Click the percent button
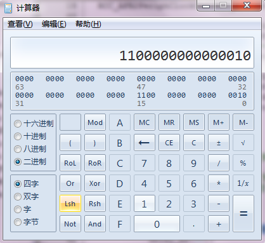The width and height of the screenshot is (265, 243). (x=243, y=163)
